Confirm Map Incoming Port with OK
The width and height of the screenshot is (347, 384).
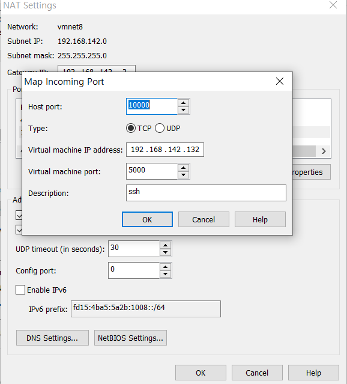pyautogui.click(x=147, y=219)
